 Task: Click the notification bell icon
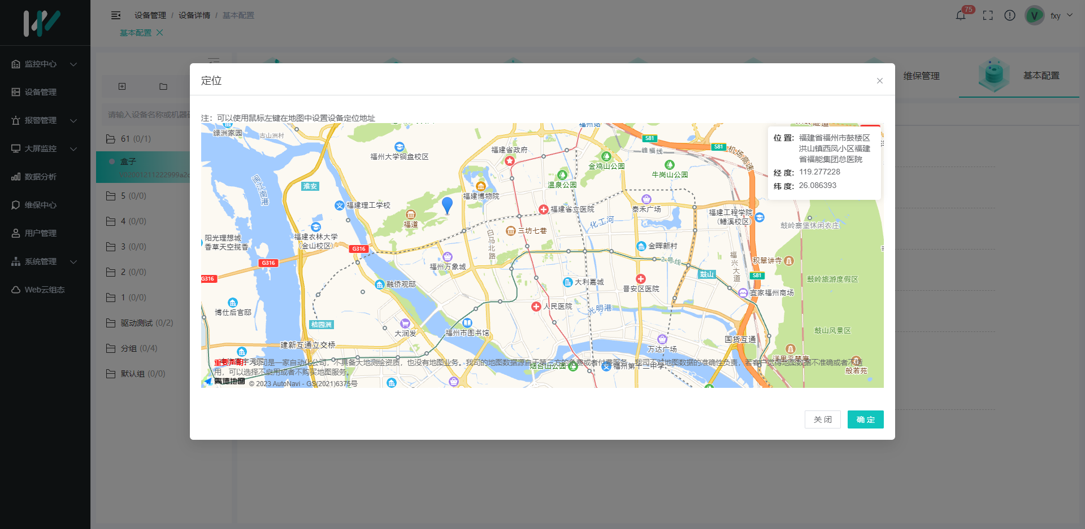(960, 15)
